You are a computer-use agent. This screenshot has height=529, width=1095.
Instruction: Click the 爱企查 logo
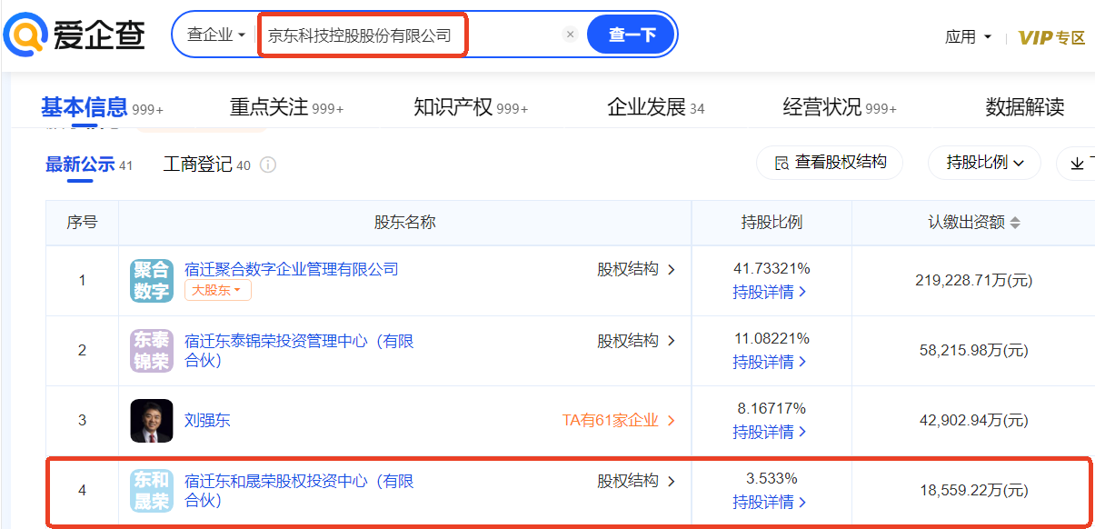75,35
